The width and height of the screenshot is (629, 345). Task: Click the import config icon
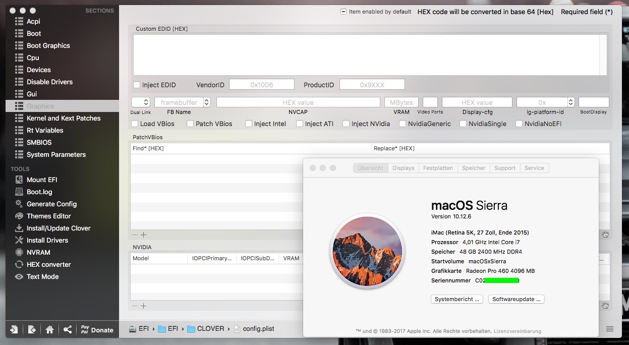pos(14,330)
